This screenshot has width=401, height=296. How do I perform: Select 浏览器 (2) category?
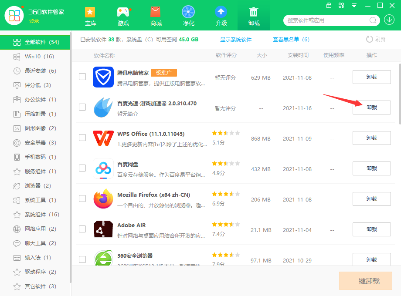[35, 186]
